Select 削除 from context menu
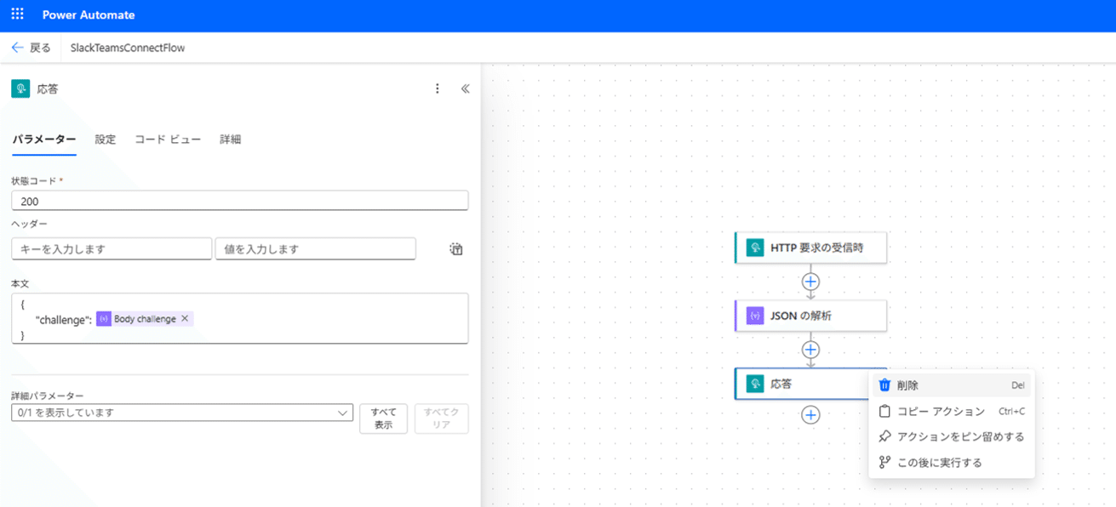 click(x=952, y=385)
